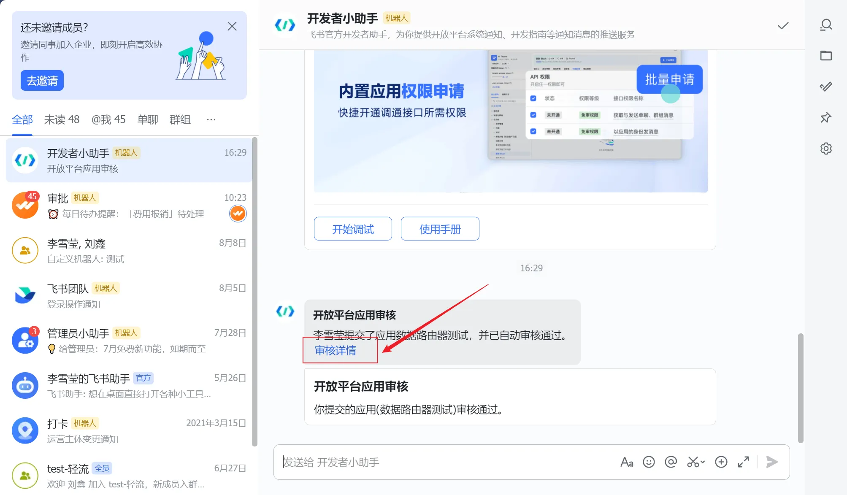
Task: Open text formatting Aa icon
Action: pyautogui.click(x=627, y=462)
